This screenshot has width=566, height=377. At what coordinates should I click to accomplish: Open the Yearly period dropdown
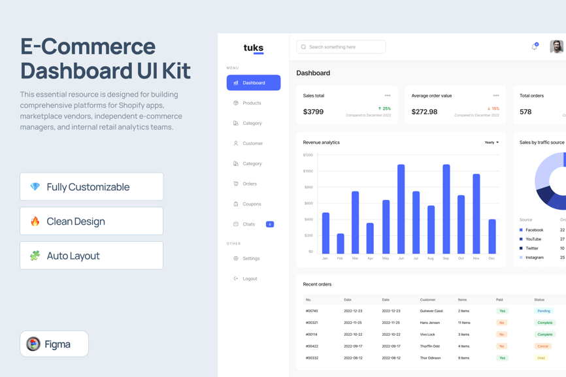[x=491, y=142]
